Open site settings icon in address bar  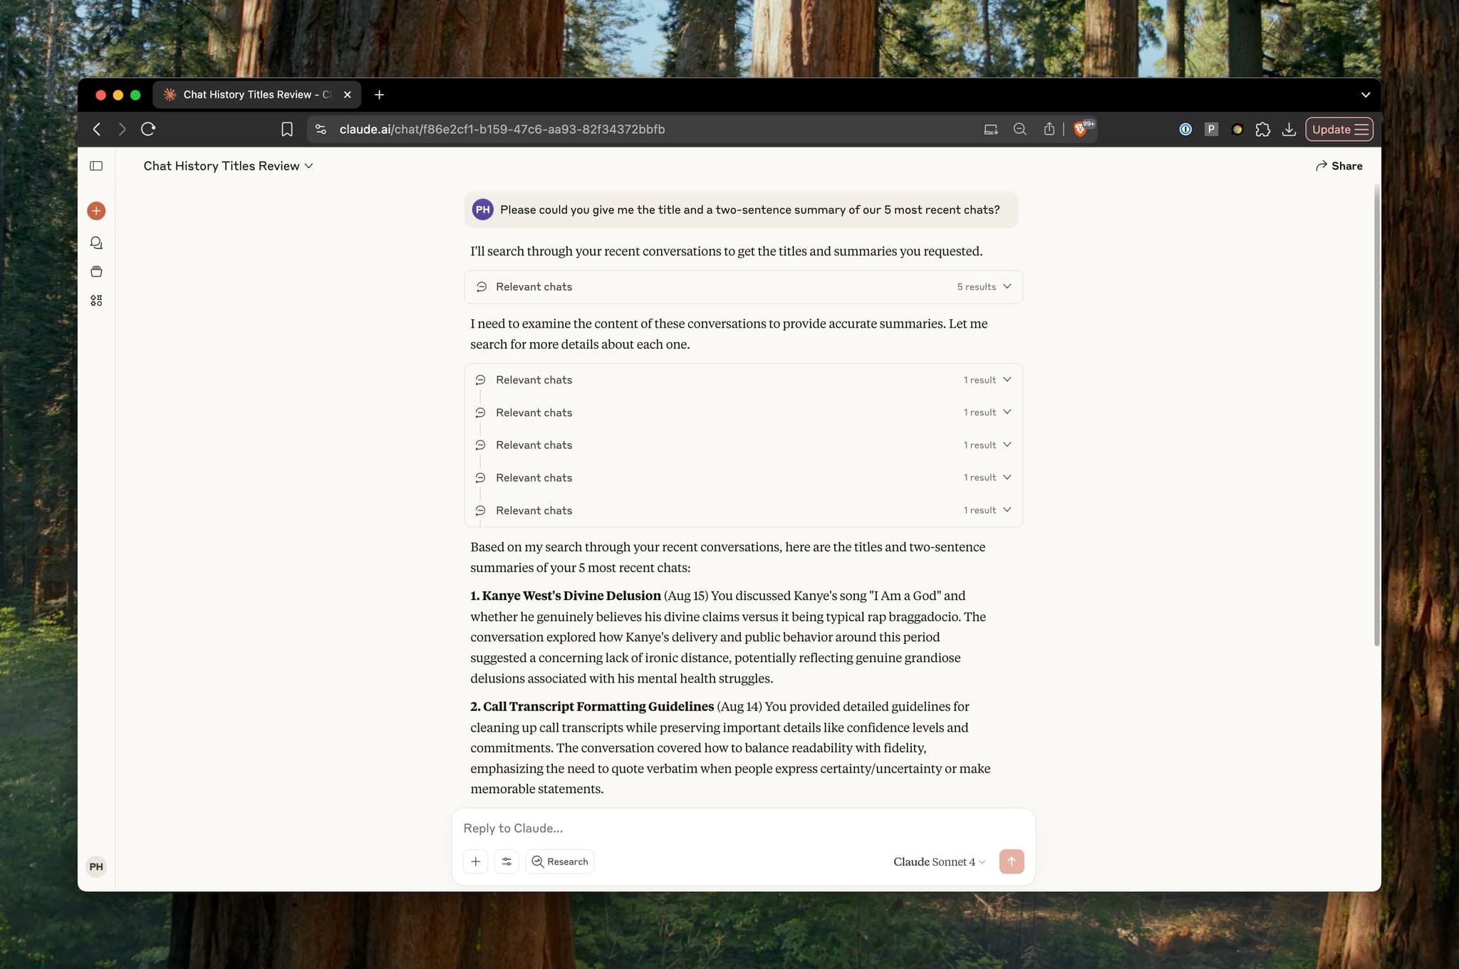[321, 129]
